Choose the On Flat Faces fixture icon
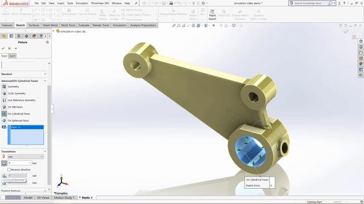 point(4,107)
